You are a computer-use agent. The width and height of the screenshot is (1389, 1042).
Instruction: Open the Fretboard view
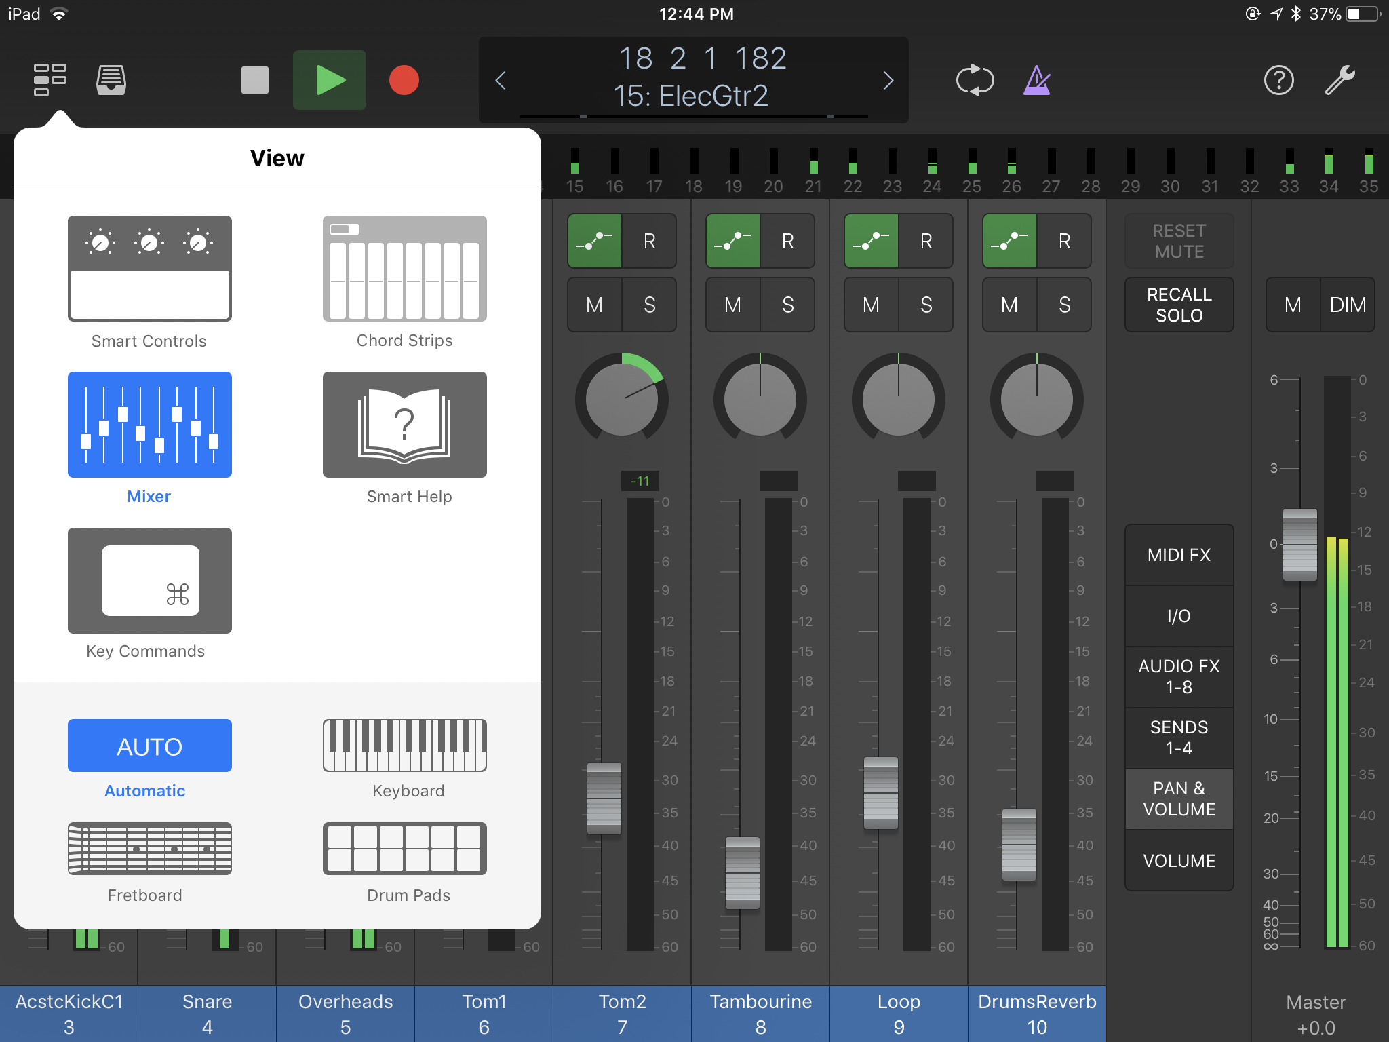click(149, 849)
